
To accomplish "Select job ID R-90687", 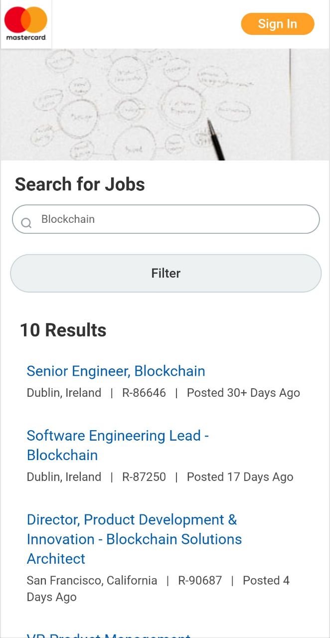I will click(200, 581).
